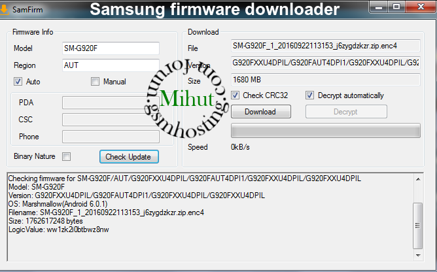Click log line starting 'Checking firmware for'
The image size is (437, 272).
tap(184, 178)
